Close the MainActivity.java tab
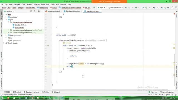 [x=100, y=11]
